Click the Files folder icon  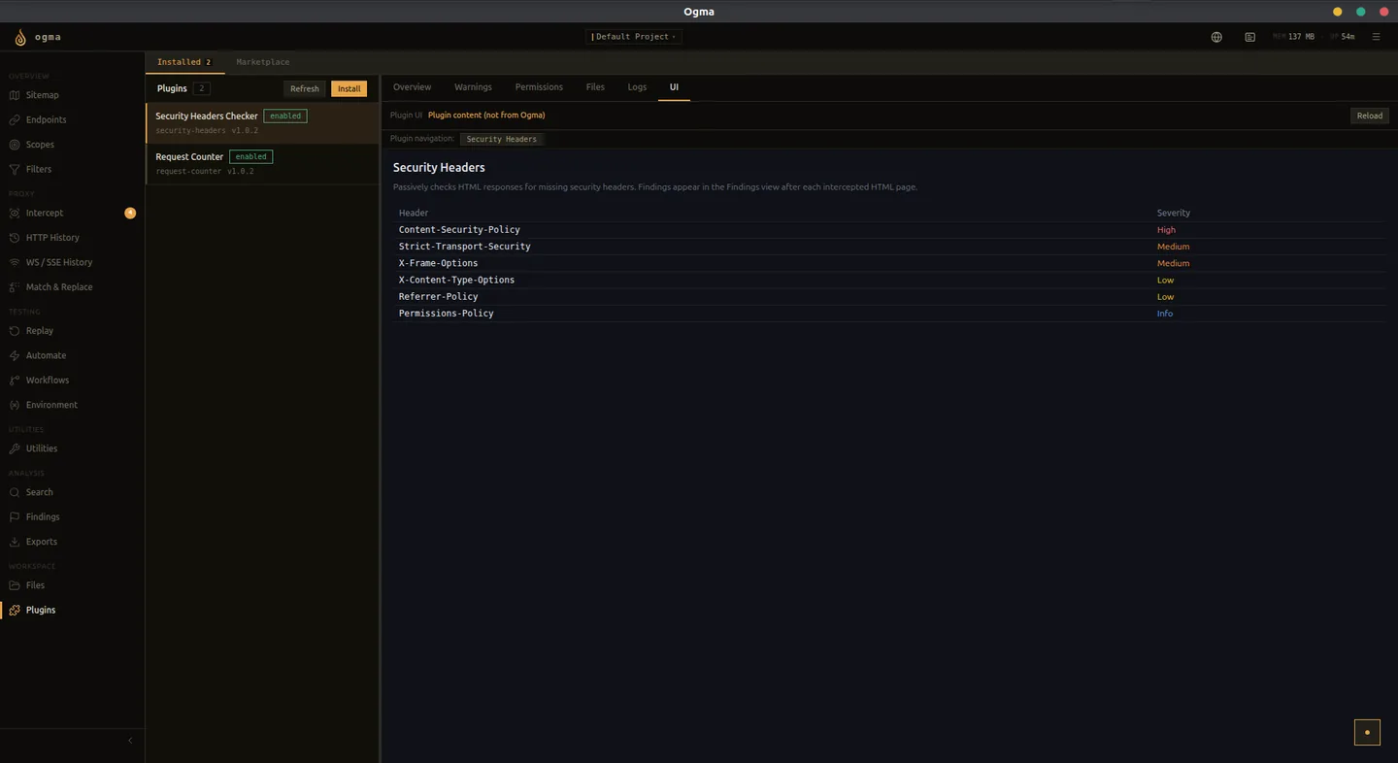[x=15, y=585]
